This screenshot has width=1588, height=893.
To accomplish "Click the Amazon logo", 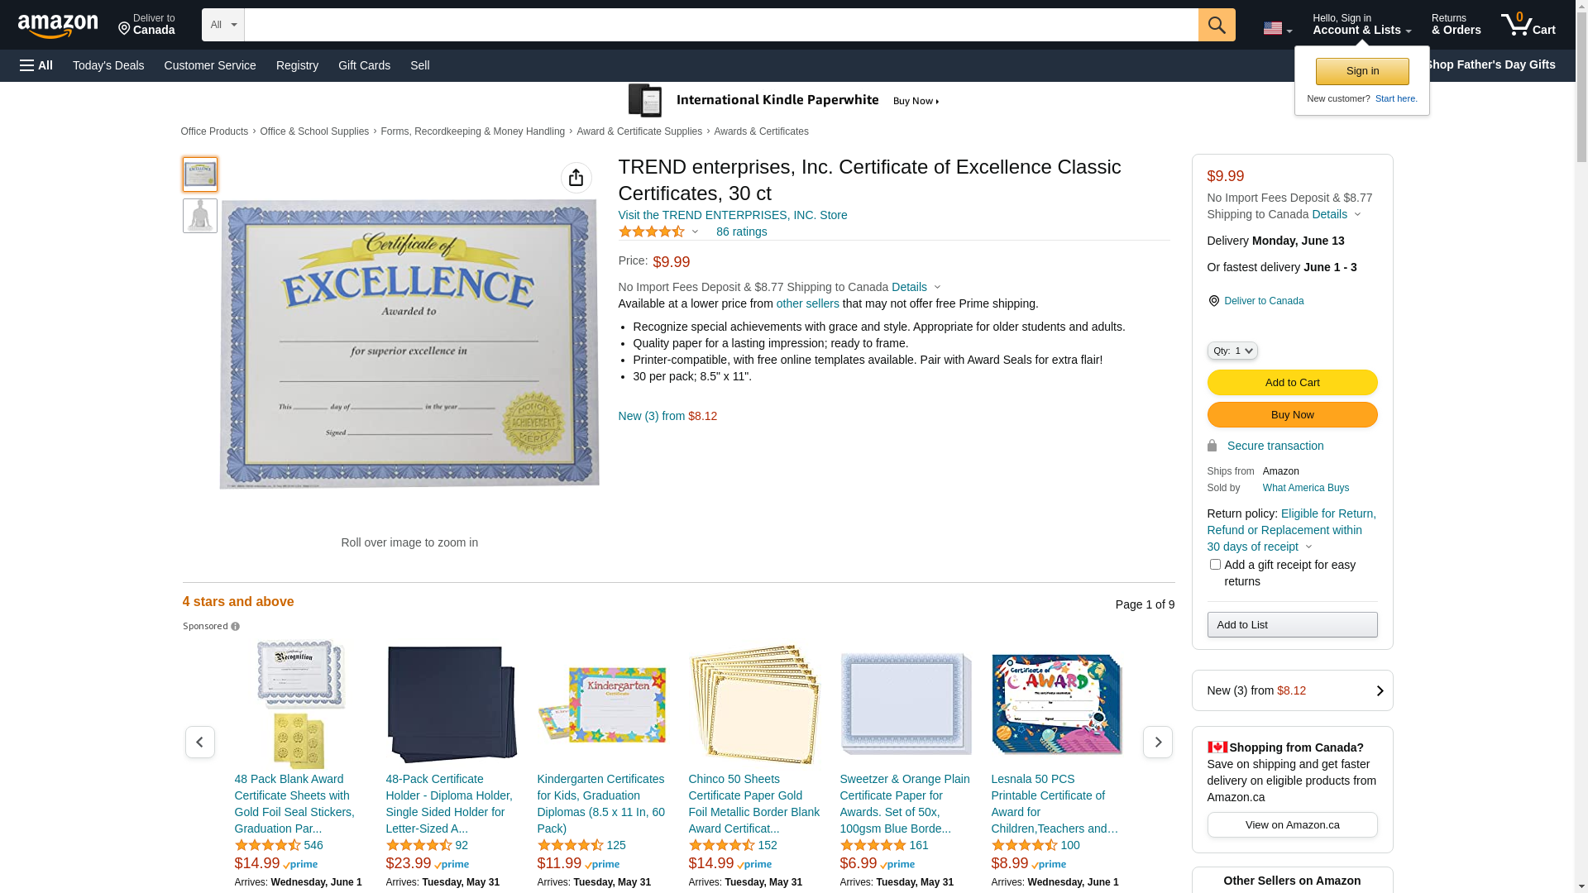I will (58, 26).
